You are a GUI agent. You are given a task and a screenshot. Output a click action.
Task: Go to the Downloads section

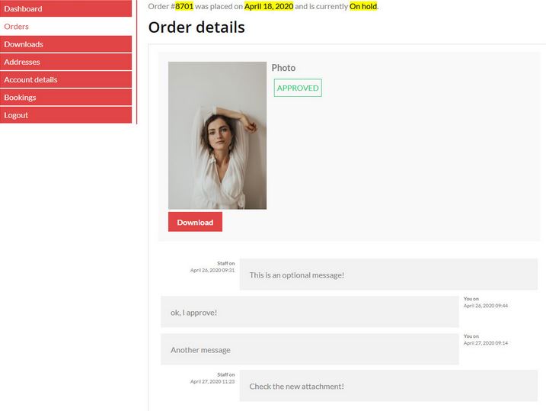(65, 44)
